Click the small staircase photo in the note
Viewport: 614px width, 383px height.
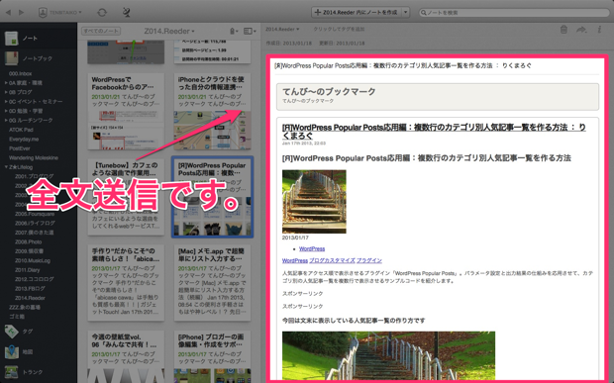[314, 202]
